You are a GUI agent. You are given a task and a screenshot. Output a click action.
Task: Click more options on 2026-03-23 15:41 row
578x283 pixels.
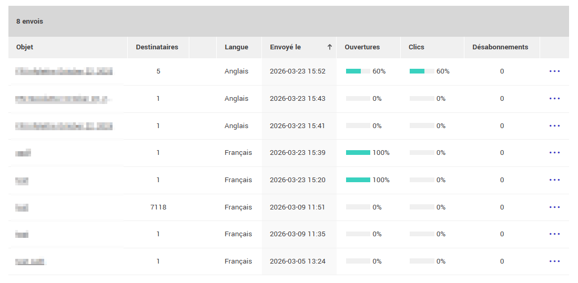point(554,126)
